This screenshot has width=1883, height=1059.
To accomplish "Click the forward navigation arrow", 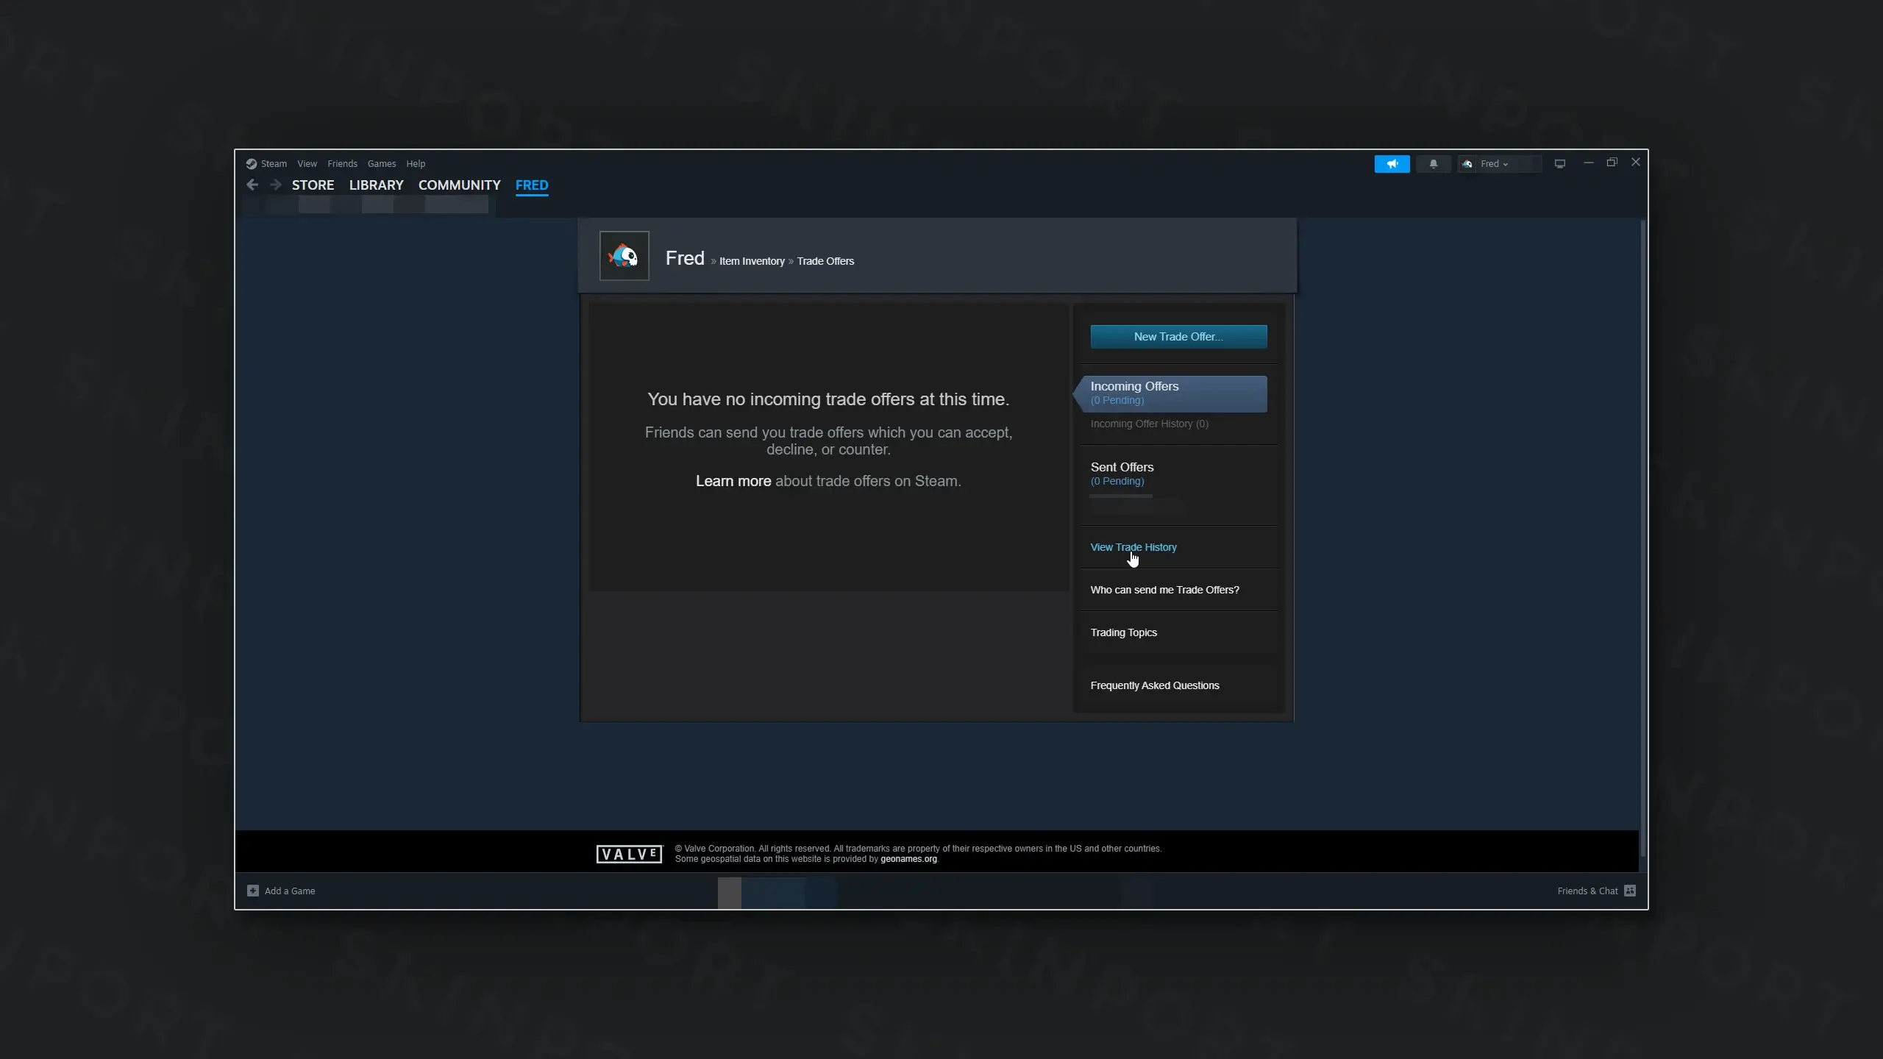I will pos(276,185).
